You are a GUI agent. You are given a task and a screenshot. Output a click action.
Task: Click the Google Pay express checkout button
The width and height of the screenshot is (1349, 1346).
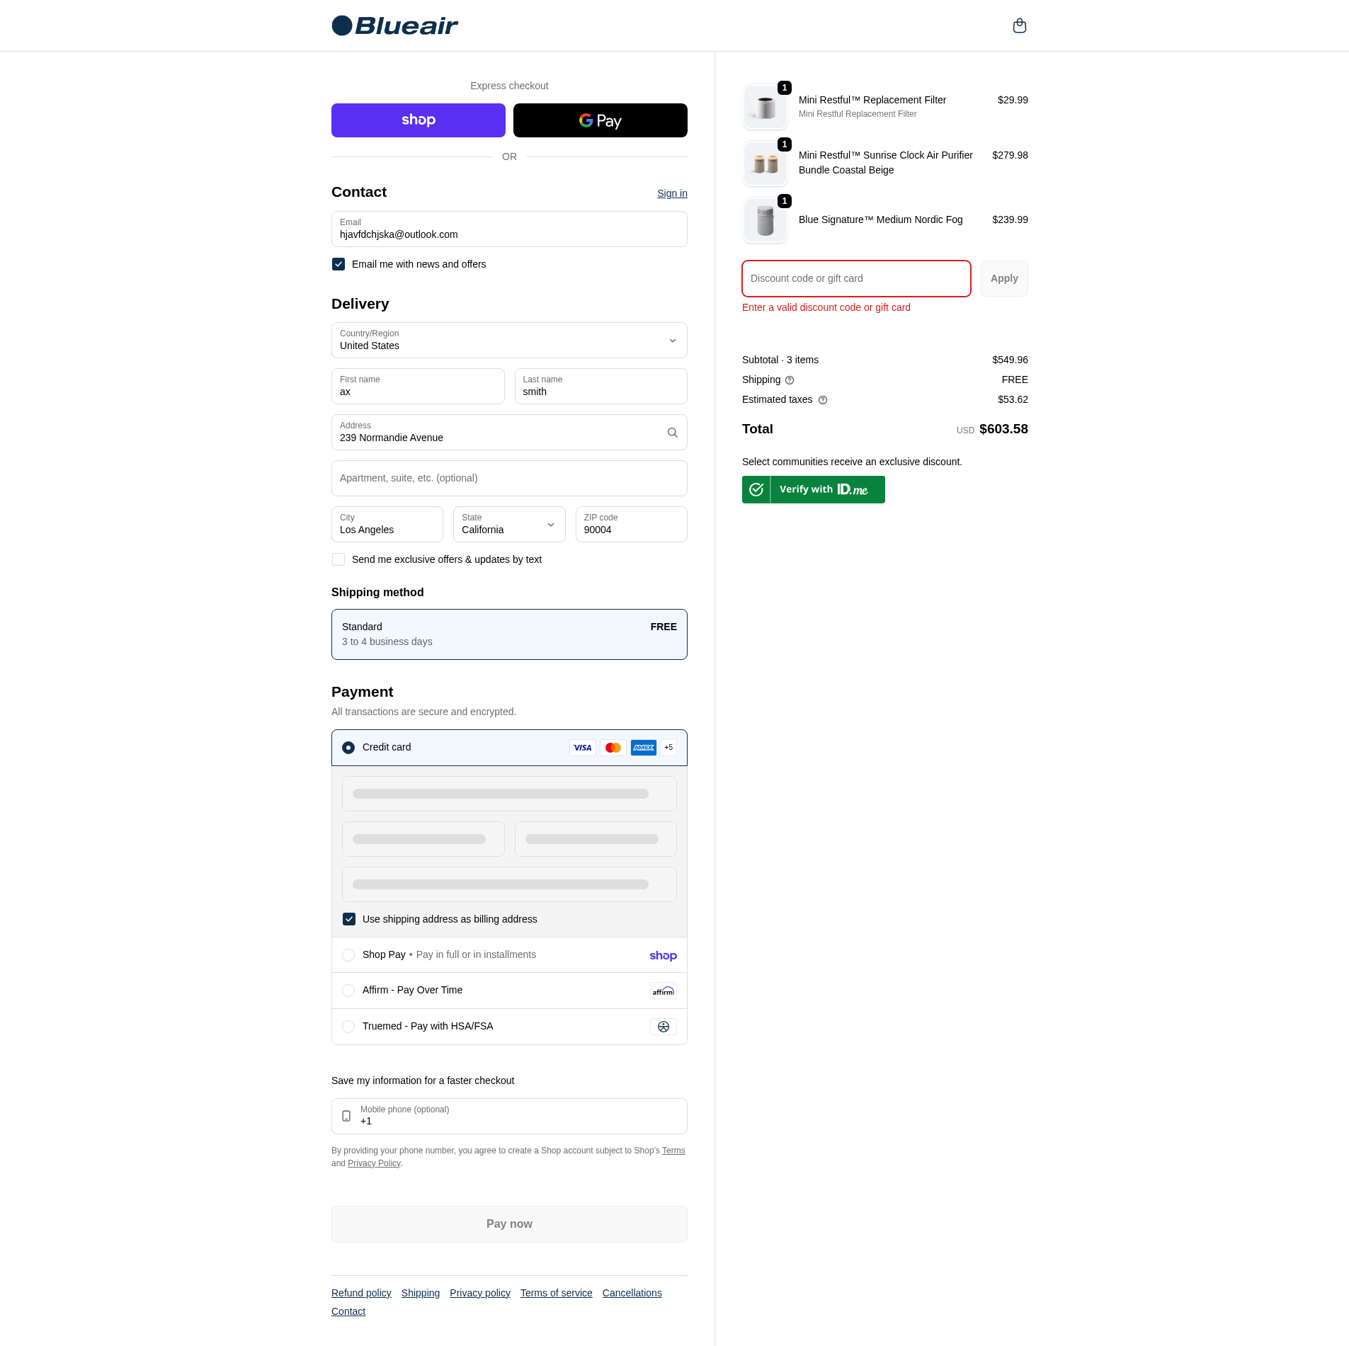(x=600, y=120)
